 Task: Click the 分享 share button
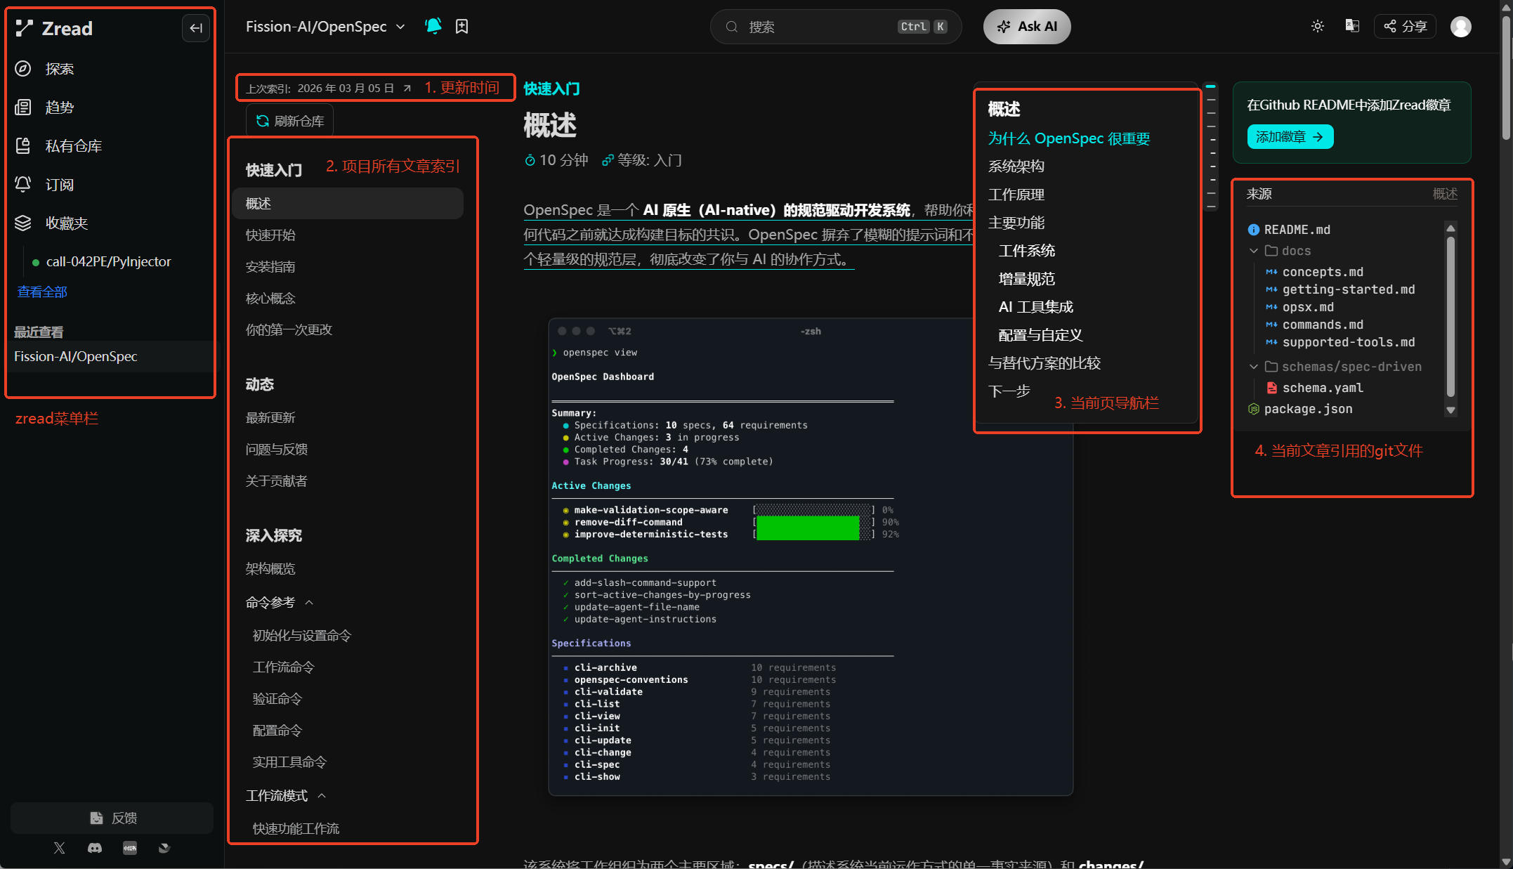pos(1405,27)
